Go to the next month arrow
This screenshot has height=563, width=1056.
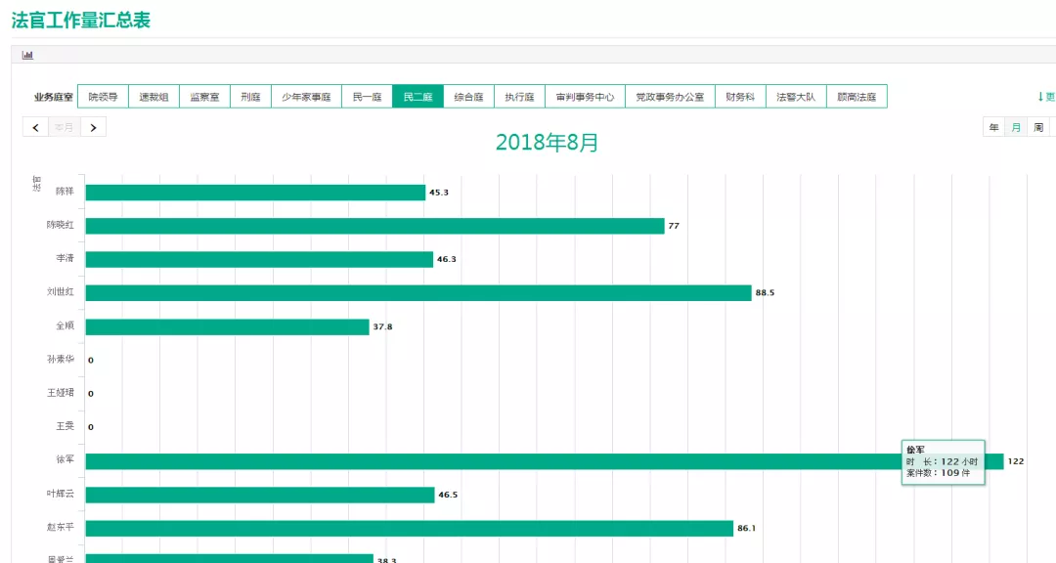tap(93, 127)
